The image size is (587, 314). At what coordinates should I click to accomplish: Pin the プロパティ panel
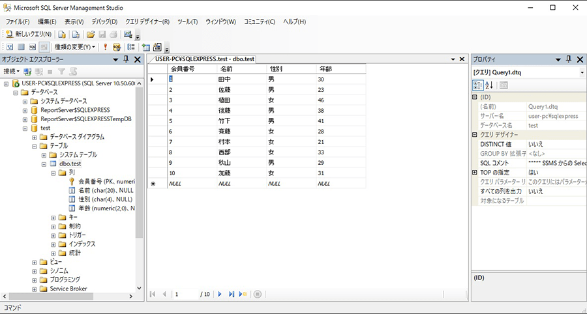click(x=569, y=59)
